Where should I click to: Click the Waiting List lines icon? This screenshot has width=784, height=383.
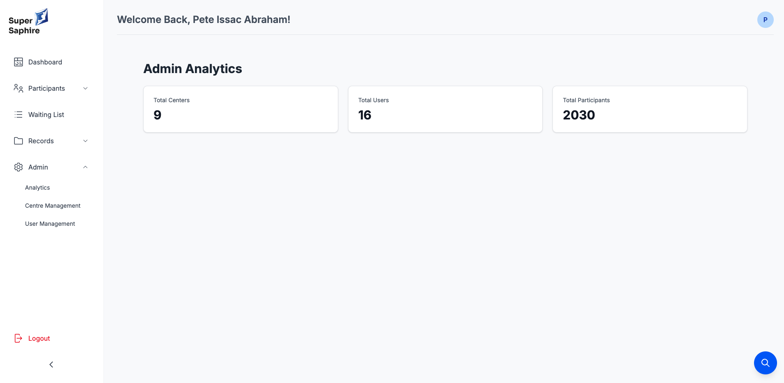click(x=18, y=115)
